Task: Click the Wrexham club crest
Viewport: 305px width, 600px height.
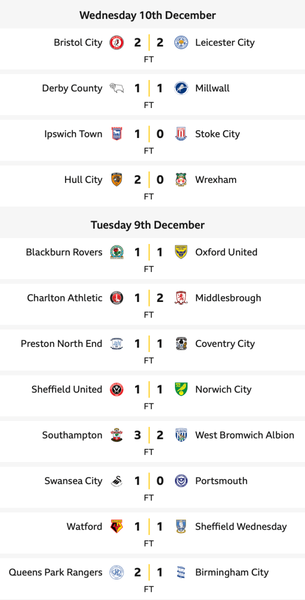Action: (x=180, y=180)
